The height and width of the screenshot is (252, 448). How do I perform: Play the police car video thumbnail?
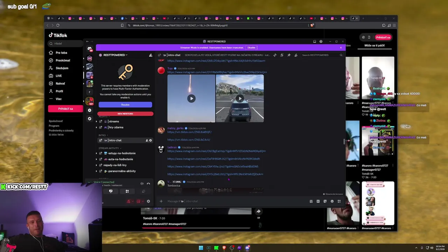[240, 98]
